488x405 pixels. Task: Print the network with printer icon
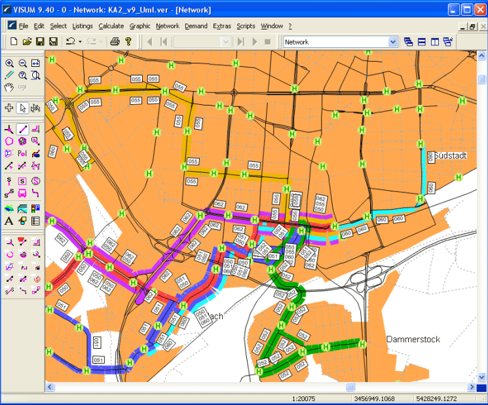[115, 41]
